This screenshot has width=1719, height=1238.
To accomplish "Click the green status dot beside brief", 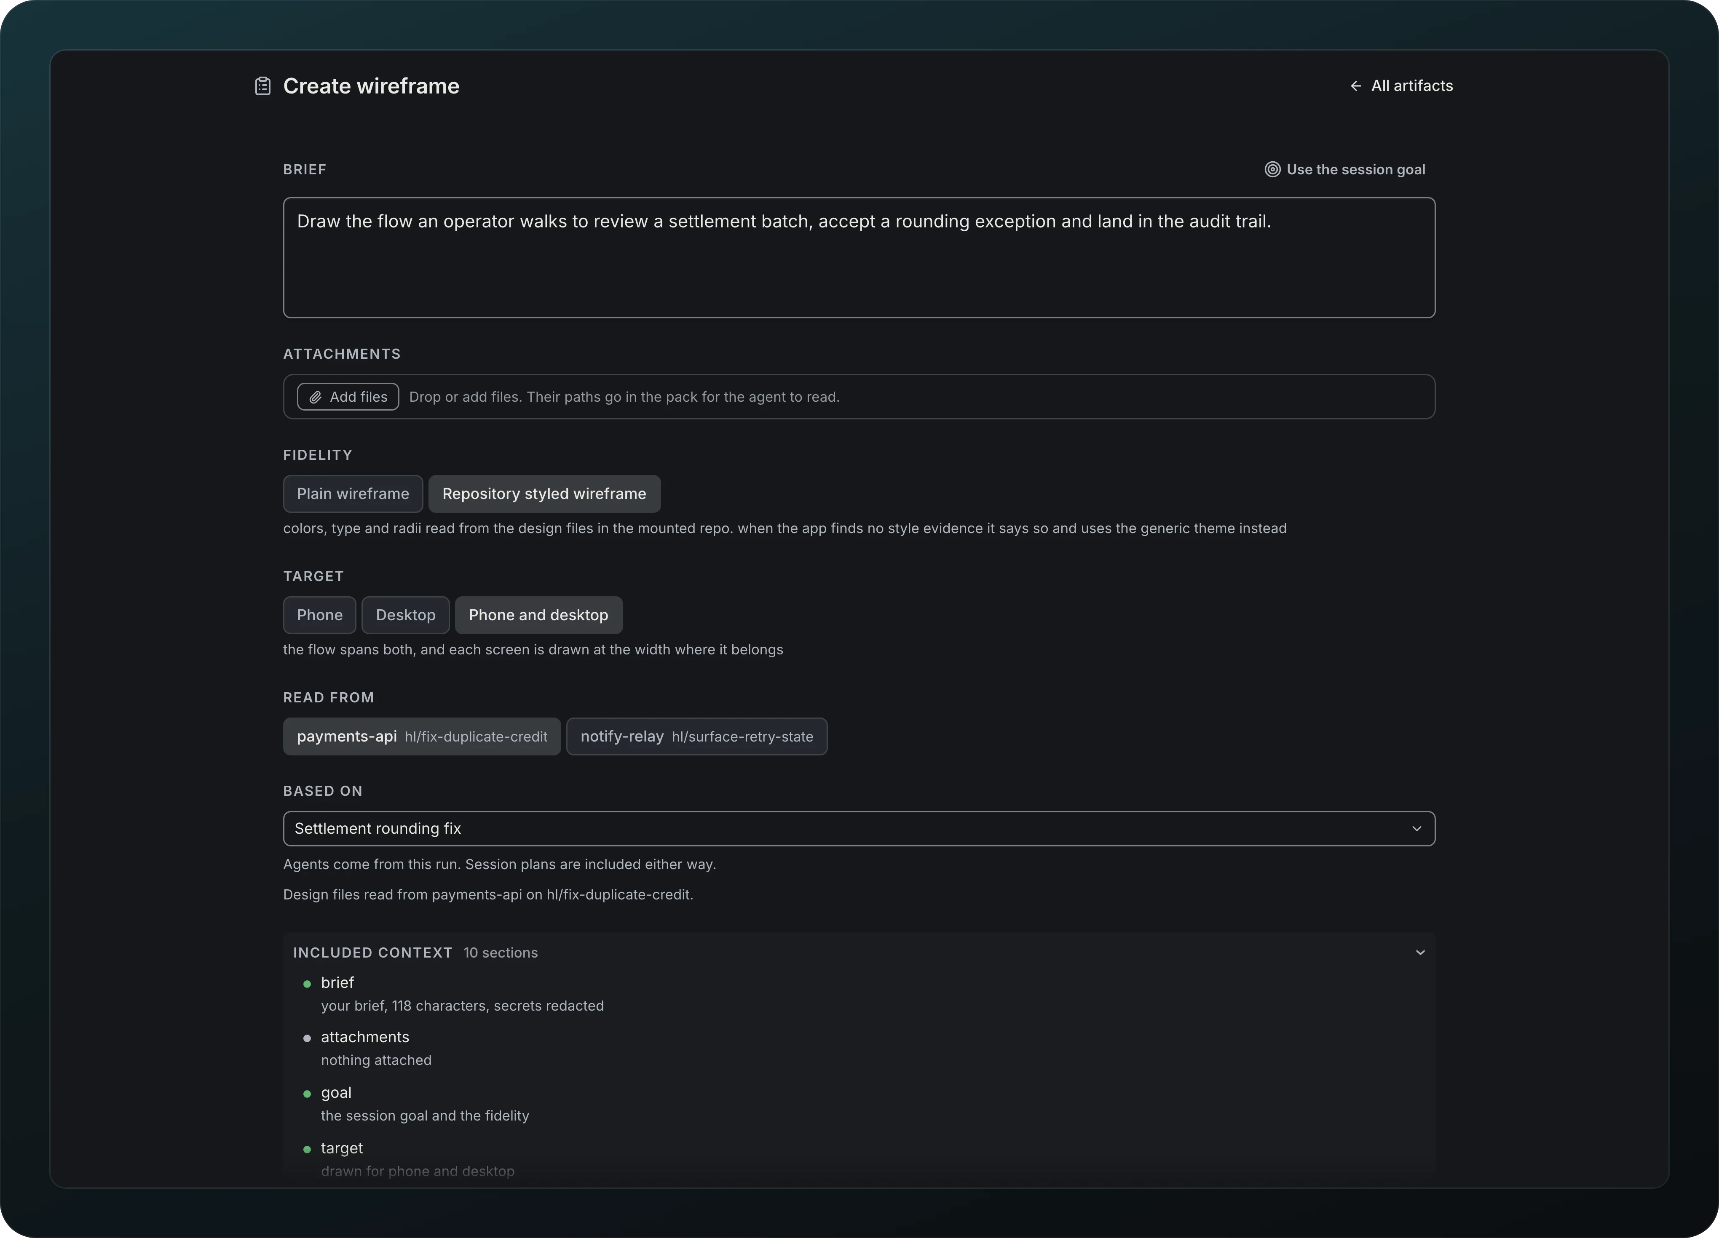I will pos(307,983).
